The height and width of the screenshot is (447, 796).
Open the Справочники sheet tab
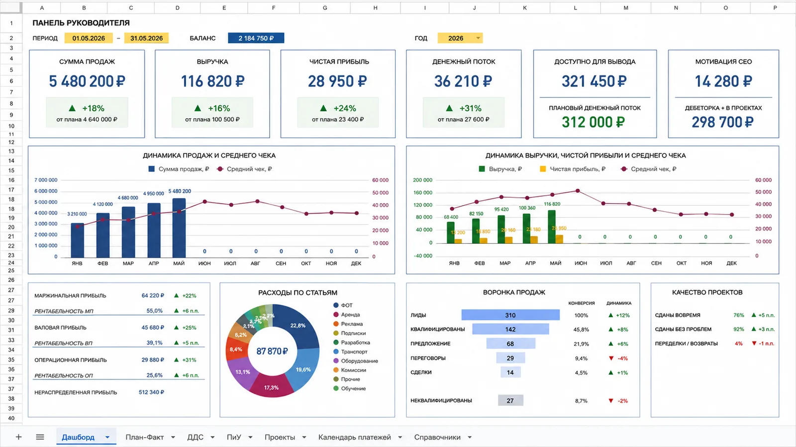click(437, 437)
